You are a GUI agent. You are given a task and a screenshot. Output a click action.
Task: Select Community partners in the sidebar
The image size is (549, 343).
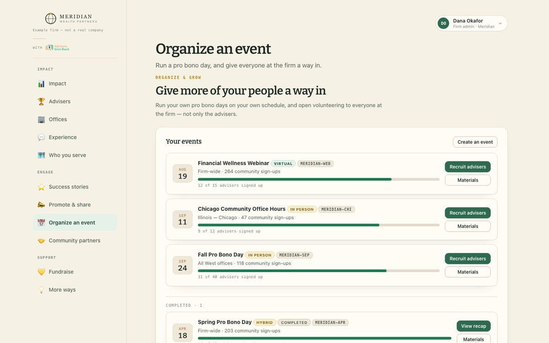pos(75,241)
